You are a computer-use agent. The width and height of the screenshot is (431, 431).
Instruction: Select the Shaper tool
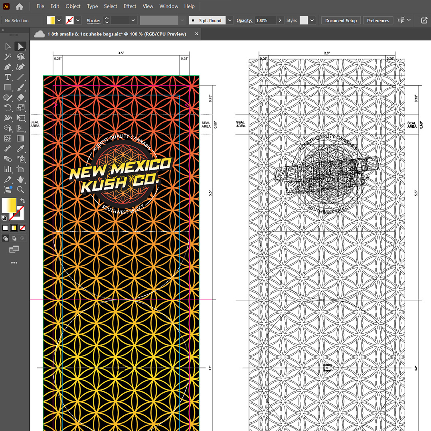click(x=8, y=98)
